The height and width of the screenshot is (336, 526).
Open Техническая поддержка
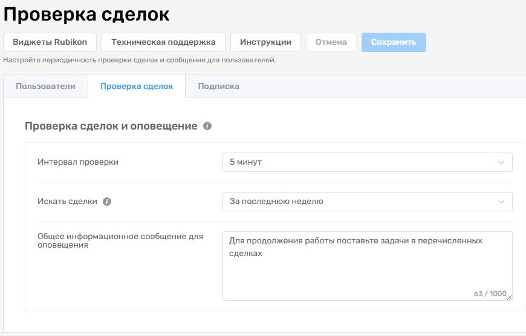click(x=163, y=42)
